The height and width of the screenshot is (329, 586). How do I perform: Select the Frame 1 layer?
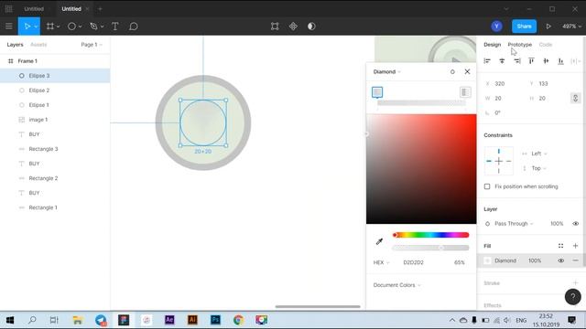[x=55, y=61]
